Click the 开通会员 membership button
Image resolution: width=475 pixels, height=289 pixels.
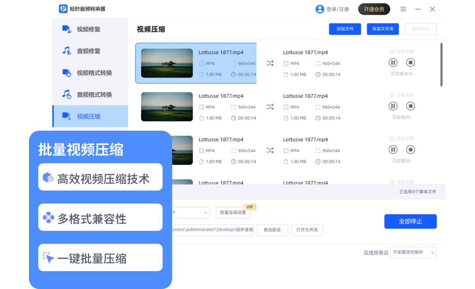(x=374, y=9)
